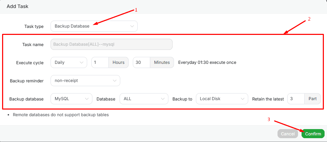Click the Add Task dialog title
The height and width of the screenshot is (142, 327).
pos(17,6)
